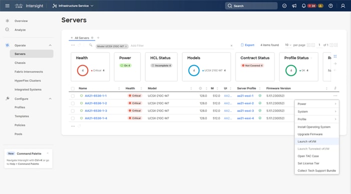Viewport: 351px width, 194px height.
Task: Choose Set License Tier menu entry
Action: tap(316, 163)
